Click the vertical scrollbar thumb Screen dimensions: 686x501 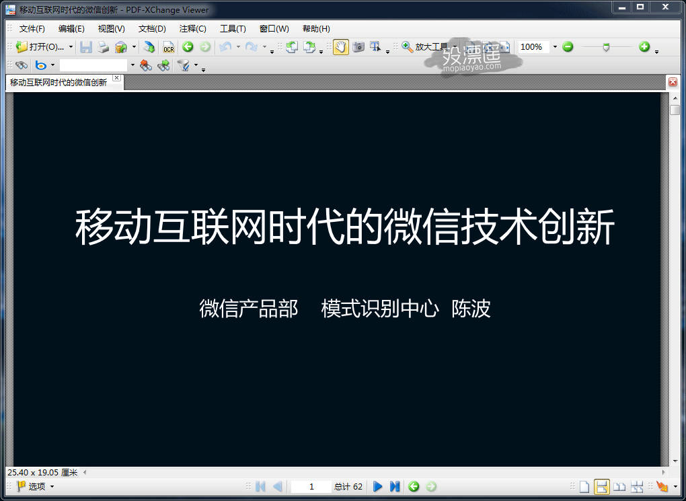[x=675, y=110]
